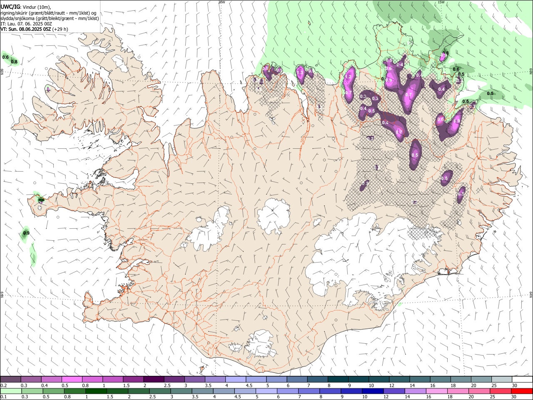Select bright magenta 0.5 swatch in upper legend

[x=72, y=380]
